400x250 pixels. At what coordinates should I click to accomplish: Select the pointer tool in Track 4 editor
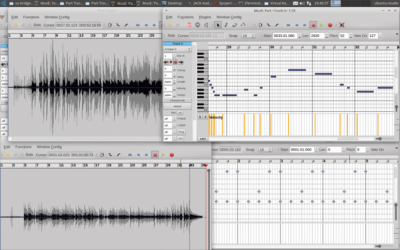218,25
